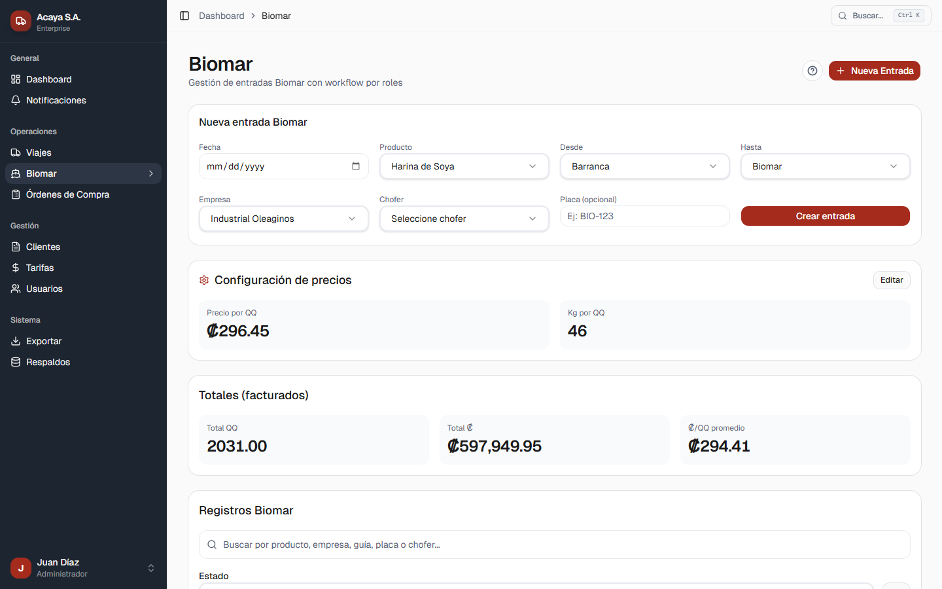
Task: Click the Dashboard grid icon in sidebar
Action: tap(16, 79)
